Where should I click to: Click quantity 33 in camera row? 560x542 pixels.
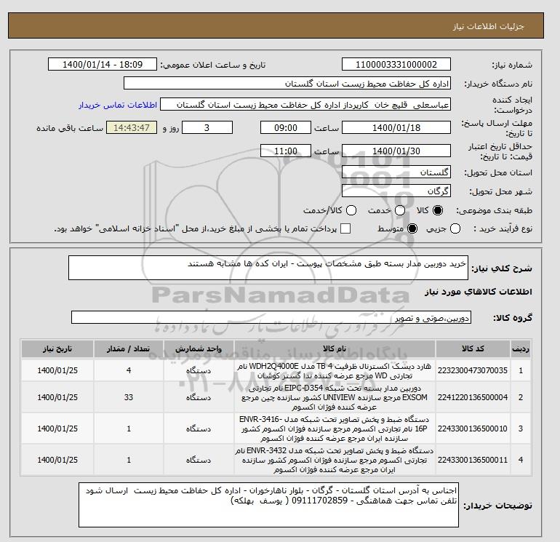[129, 397]
